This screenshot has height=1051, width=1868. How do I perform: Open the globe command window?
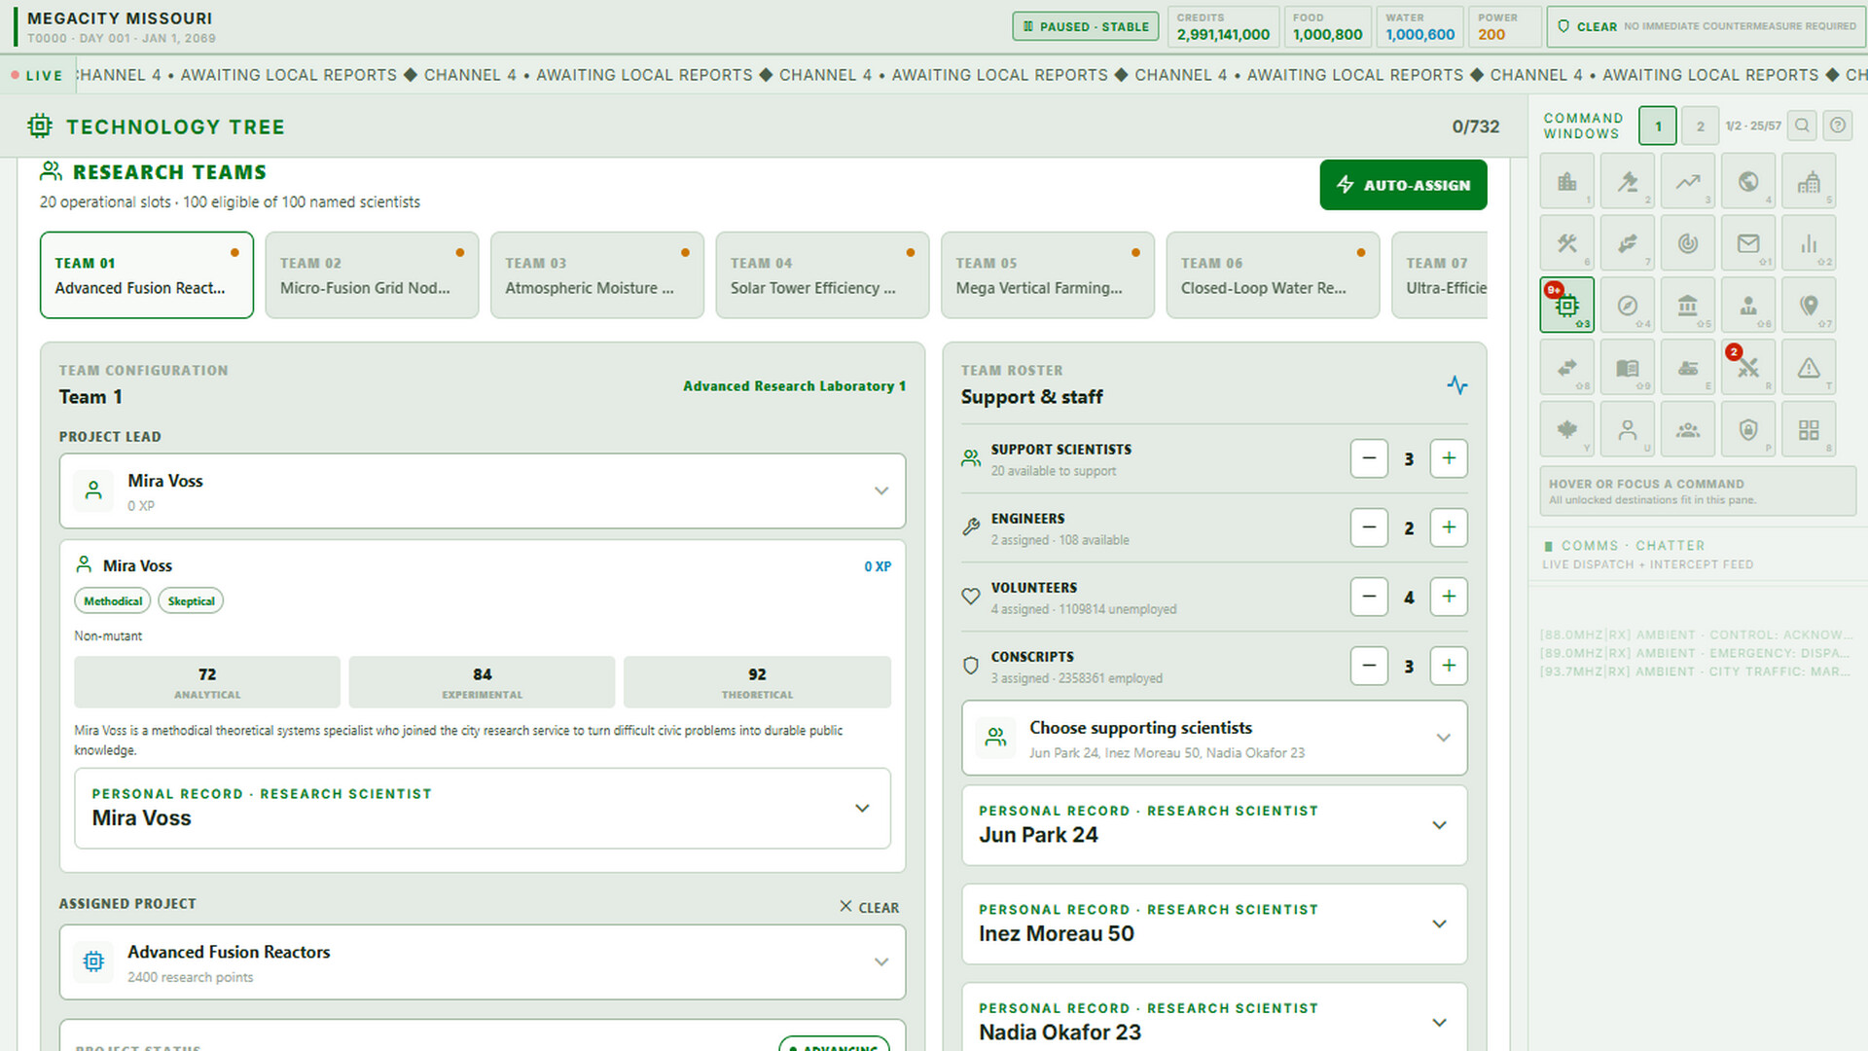click(x=1747, y=181)
